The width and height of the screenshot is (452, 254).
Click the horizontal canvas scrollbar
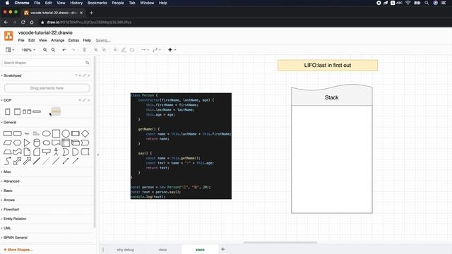(280, 243)
